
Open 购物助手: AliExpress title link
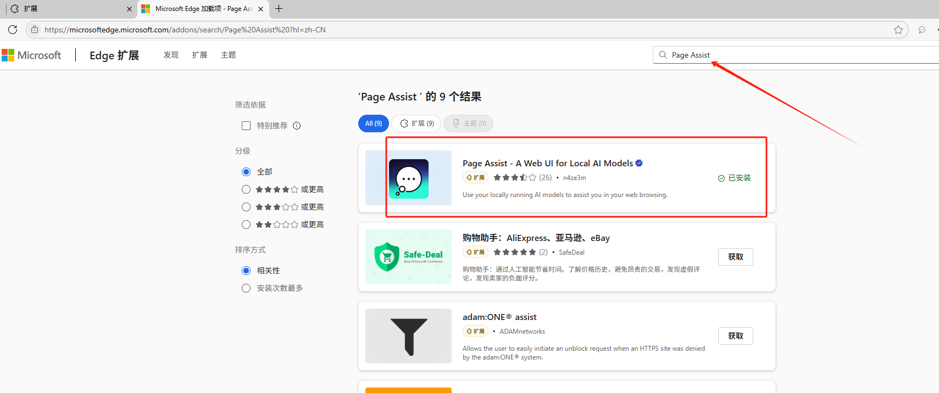pos(536,238)
